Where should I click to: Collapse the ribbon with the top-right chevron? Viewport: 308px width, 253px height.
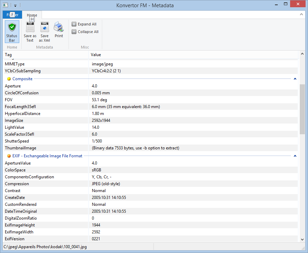(x=301, y=14)
